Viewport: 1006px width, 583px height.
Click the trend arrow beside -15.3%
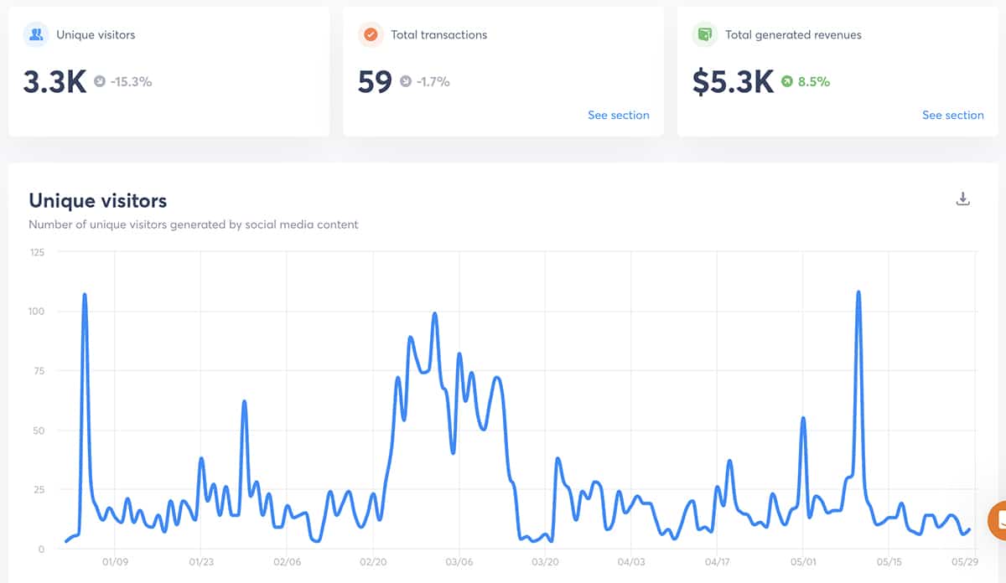(100, 82)
